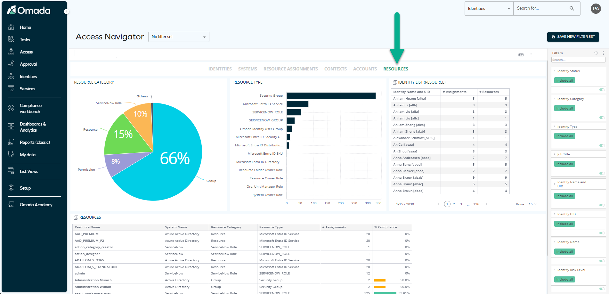Click Include all under Job Title

click(564, 164)
